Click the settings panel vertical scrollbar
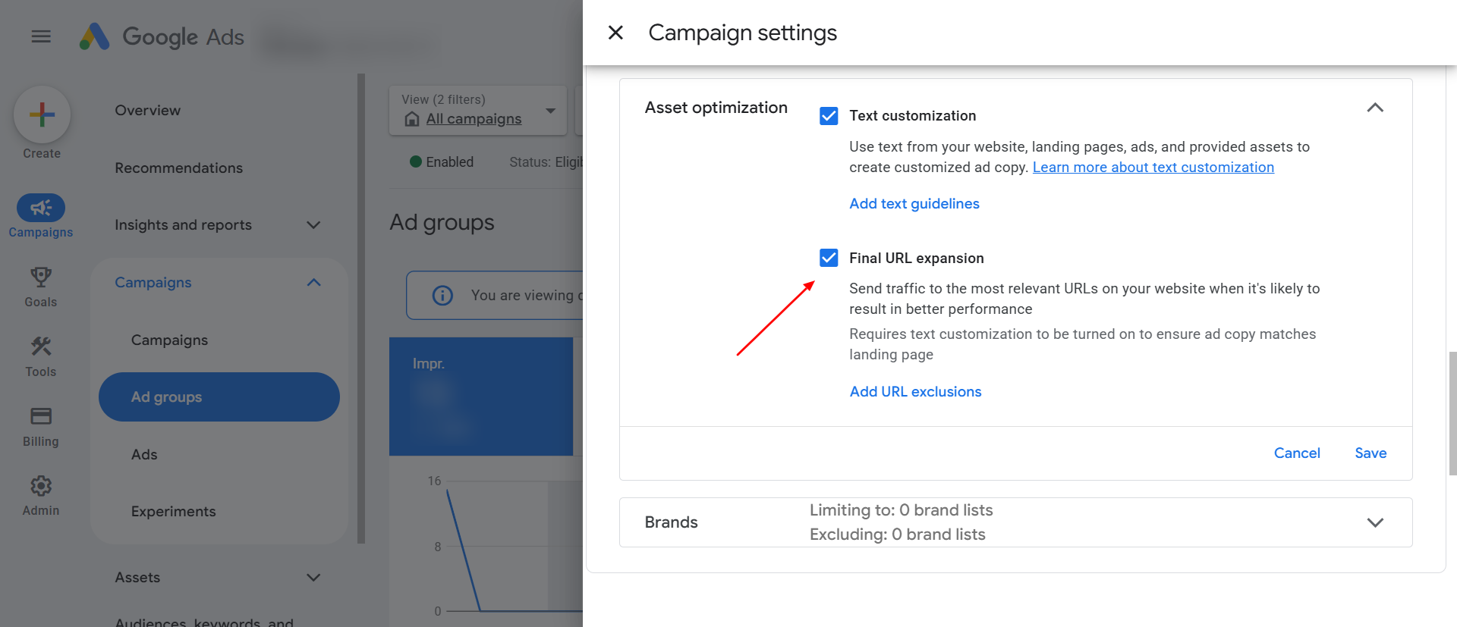This screenshot has width=1457, height=627. 1452,413
